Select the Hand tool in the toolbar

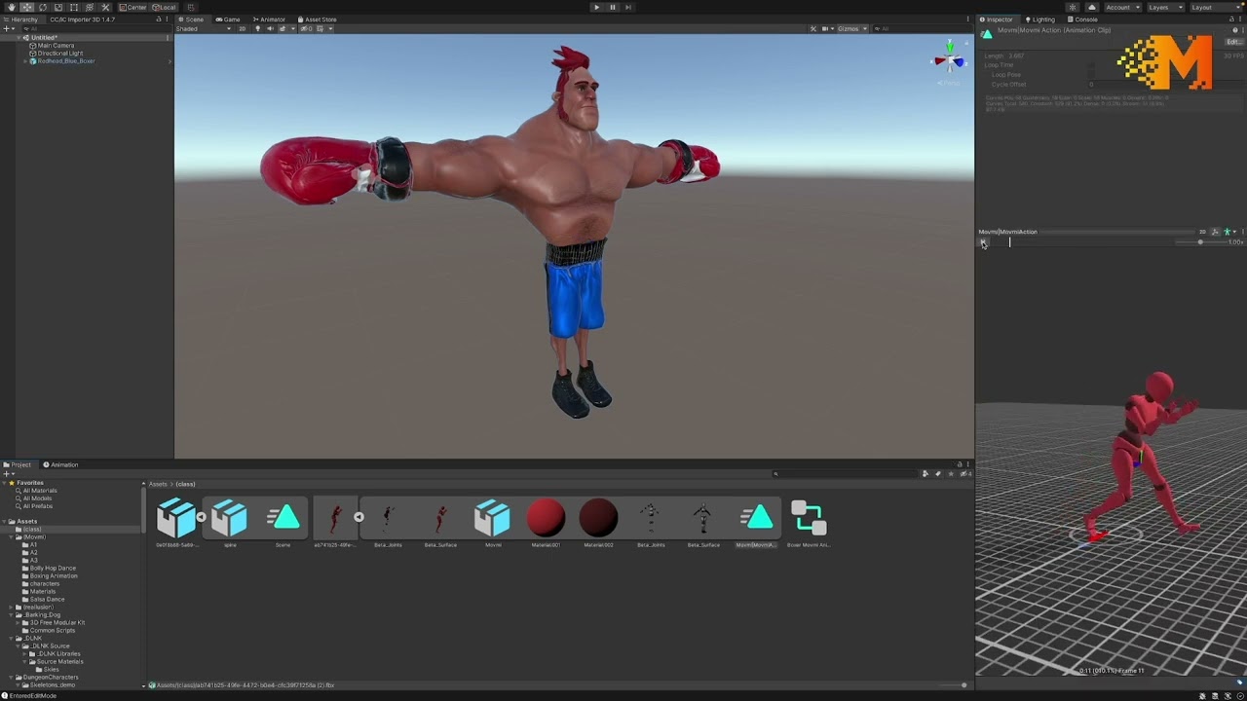coord(11,7)
